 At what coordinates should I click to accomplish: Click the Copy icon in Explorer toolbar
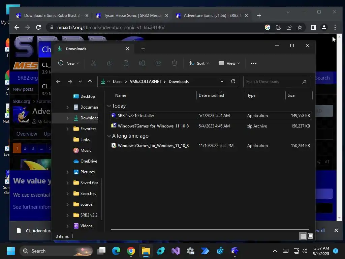(x=109, y=63)
